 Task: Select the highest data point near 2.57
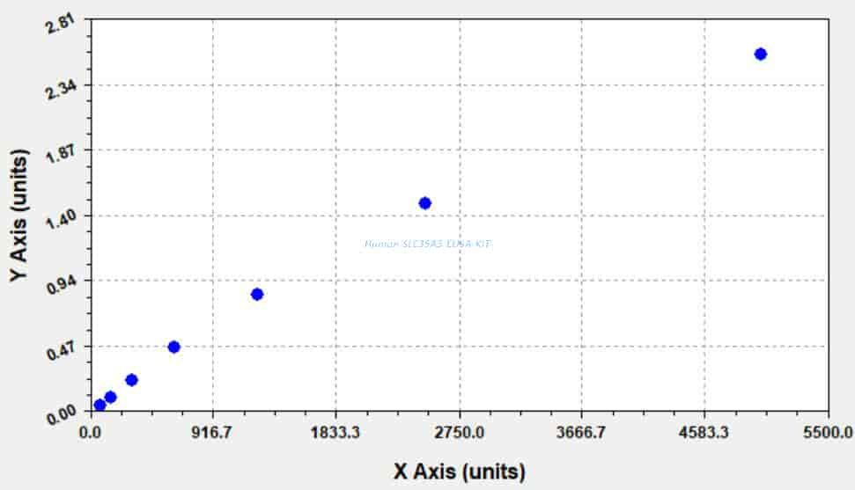coord(760,54)
